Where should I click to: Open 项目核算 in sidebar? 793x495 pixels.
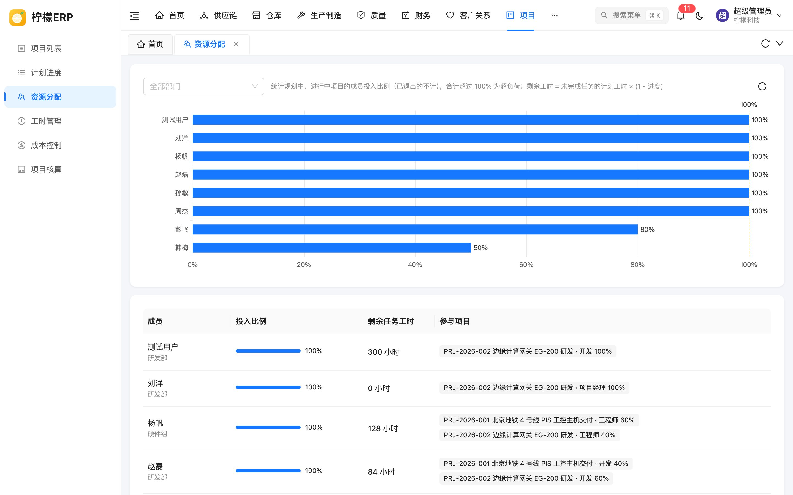click(x=60, y=170)
